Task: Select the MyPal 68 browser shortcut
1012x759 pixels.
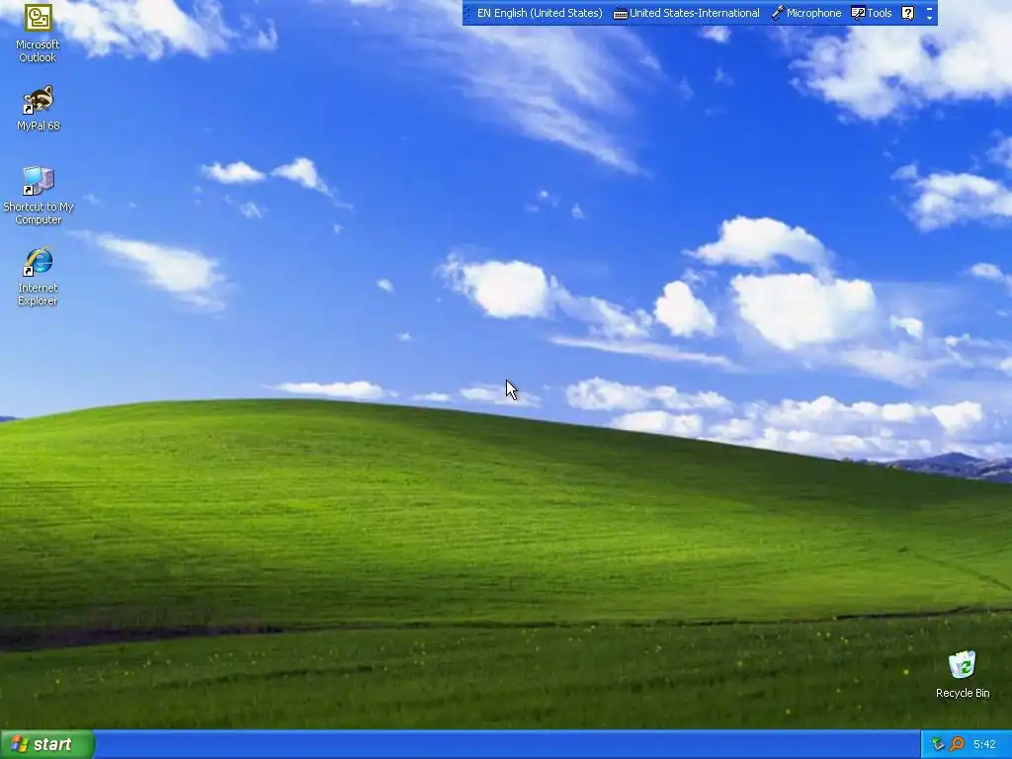Action: (x=39, y=109)
